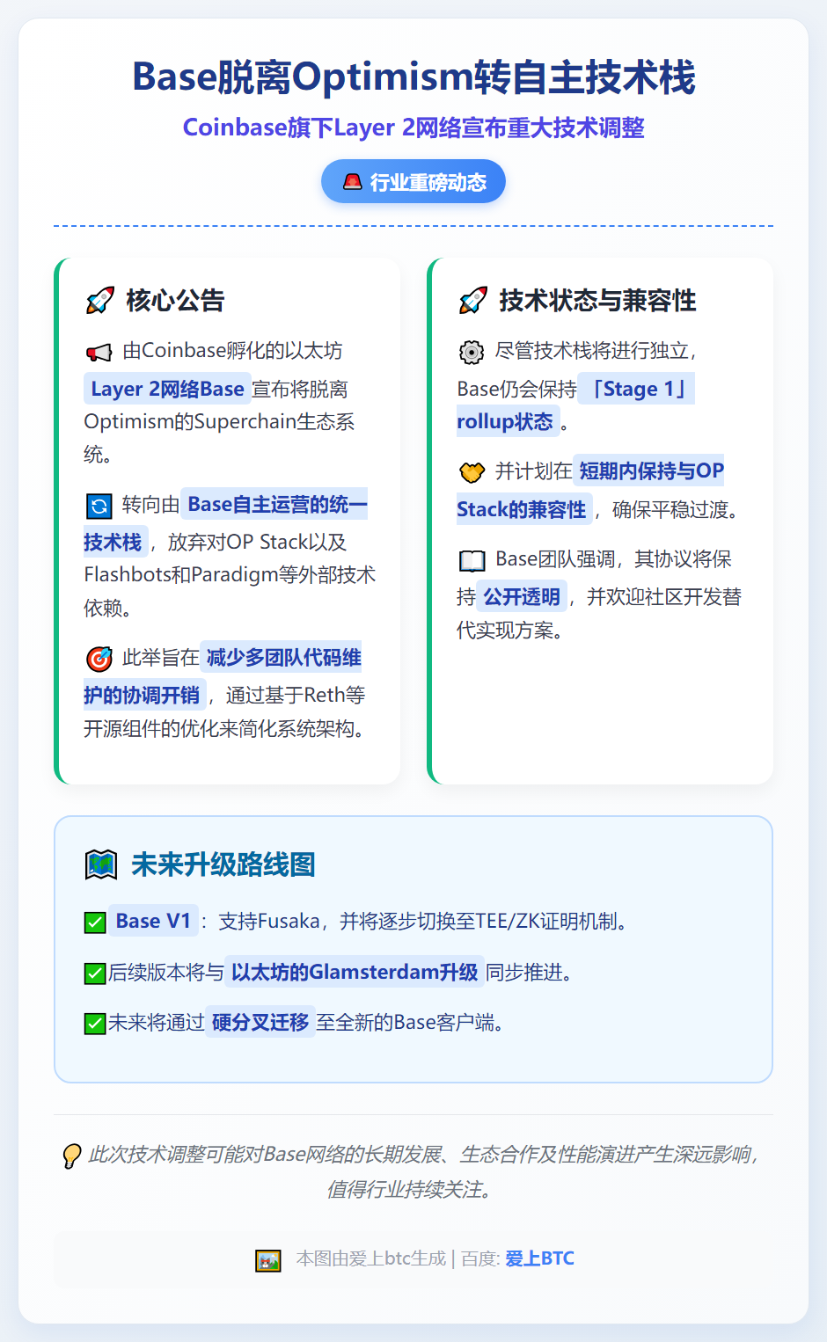Image resolution: width=827 pixels, height=1342 pixels.
Task: Click the 行业重磅动态 pill button
Action: pyautogui.click(x=413, y=182)
